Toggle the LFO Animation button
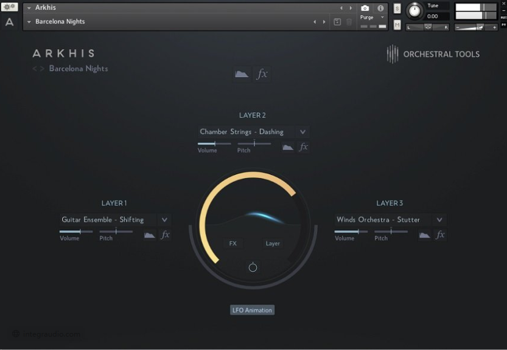The image size is (507, 350). coord(252,311)
